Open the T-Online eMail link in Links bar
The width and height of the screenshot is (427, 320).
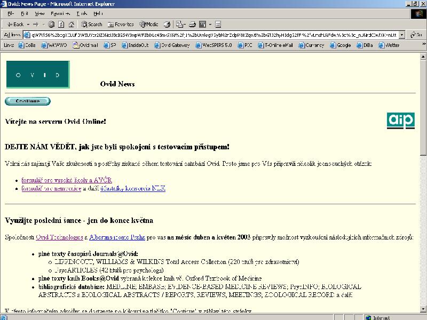[275, 45]
